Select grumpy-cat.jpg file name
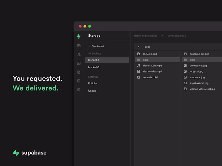Viewport: 222px width, 166px height. (x=198, y=66)
